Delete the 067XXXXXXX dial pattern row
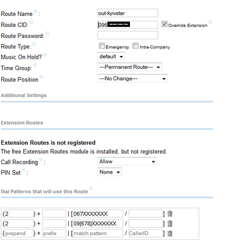This screenshot has height=240, width=244. click(170, 214)
